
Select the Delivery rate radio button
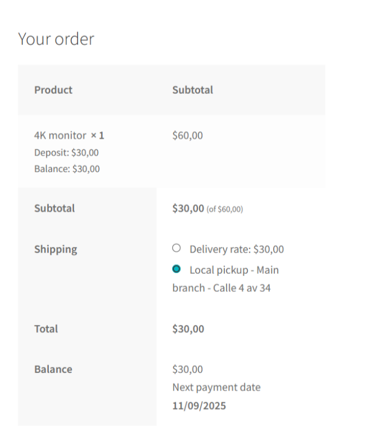tap(176, 248)
